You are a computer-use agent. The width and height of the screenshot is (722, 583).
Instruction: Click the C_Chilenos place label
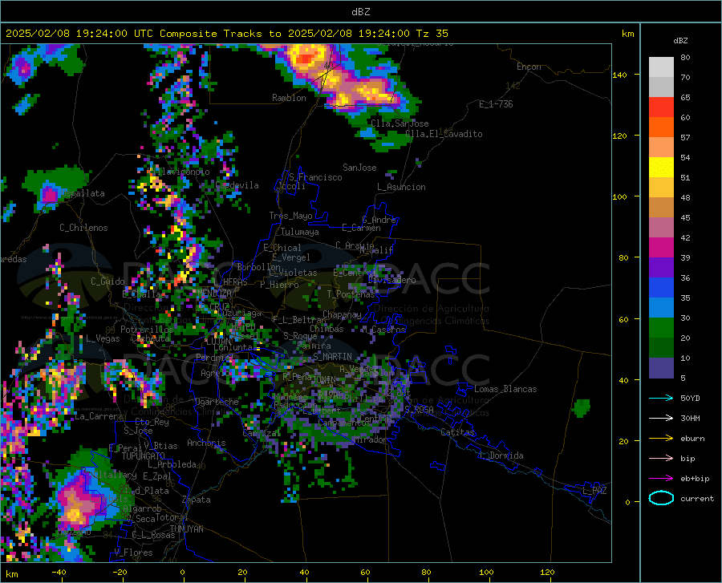pos(83,228)
